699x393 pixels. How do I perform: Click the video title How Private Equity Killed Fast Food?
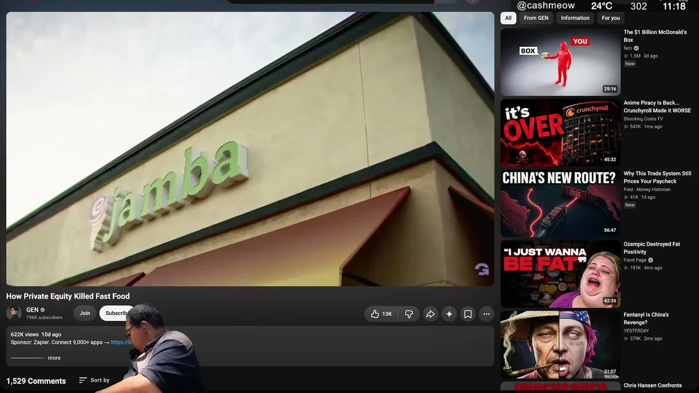point(68,296)
